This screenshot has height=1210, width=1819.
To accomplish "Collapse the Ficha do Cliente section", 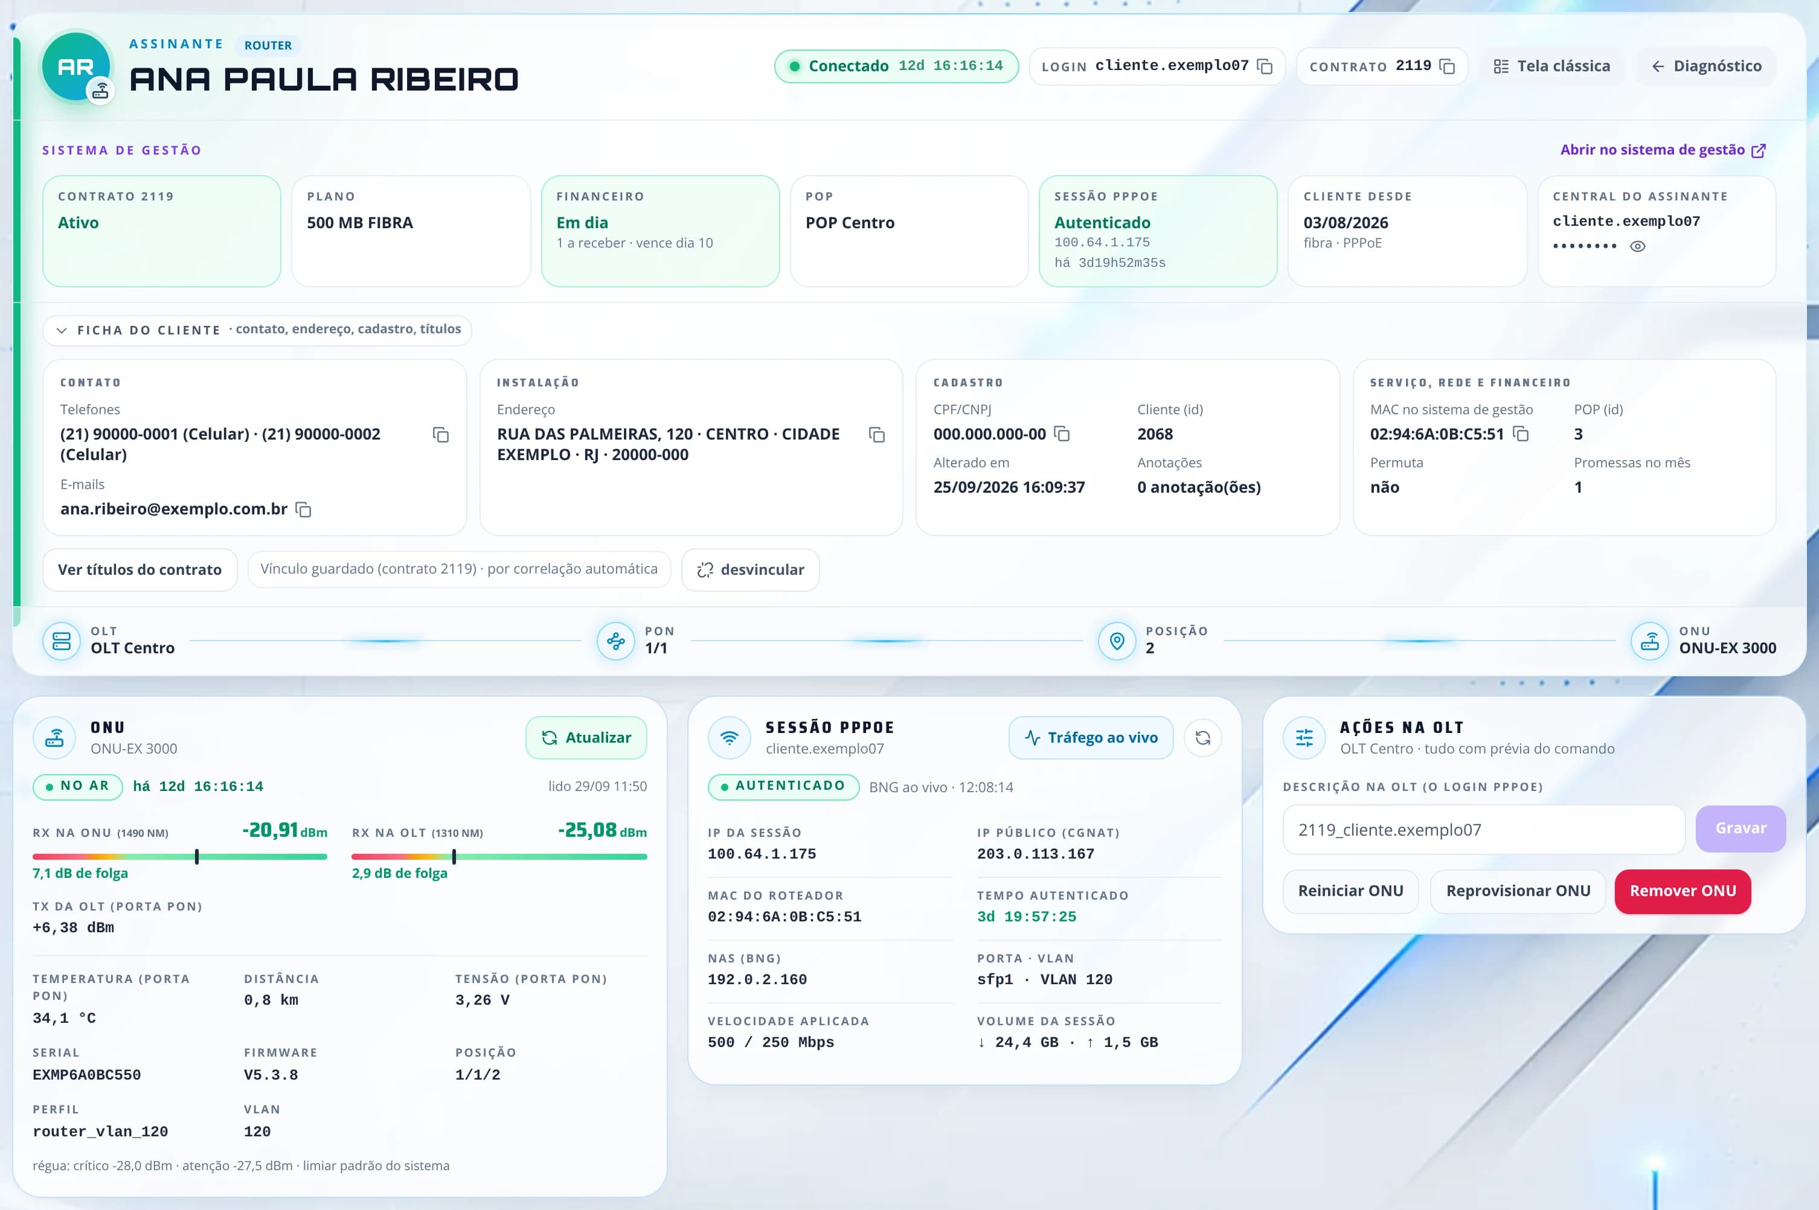I will click(x=257, y=330).
